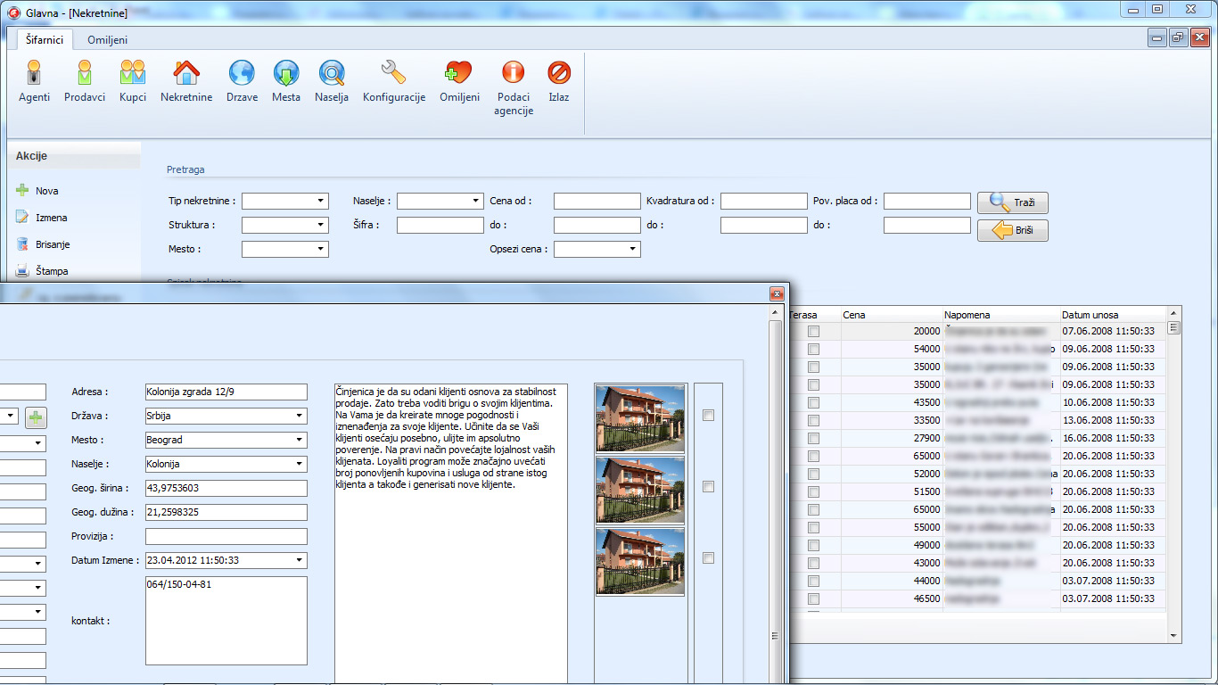Click the Prodavci toolbar icon
Screen dimensions: 1218x685
tap(85, 73)
